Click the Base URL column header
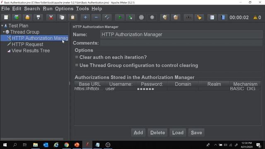The image size is (265, 149). 90,84
